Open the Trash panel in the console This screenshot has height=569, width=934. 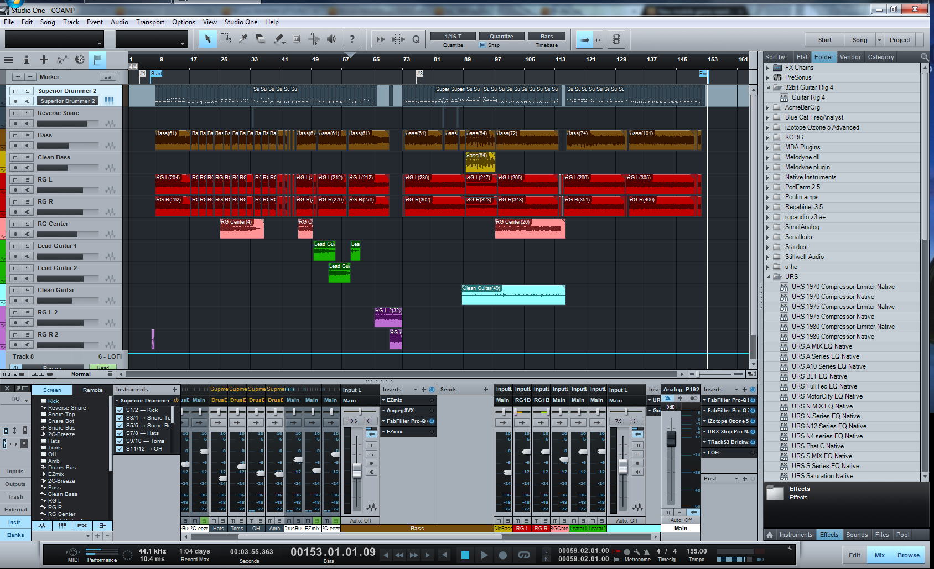[15, 497]
